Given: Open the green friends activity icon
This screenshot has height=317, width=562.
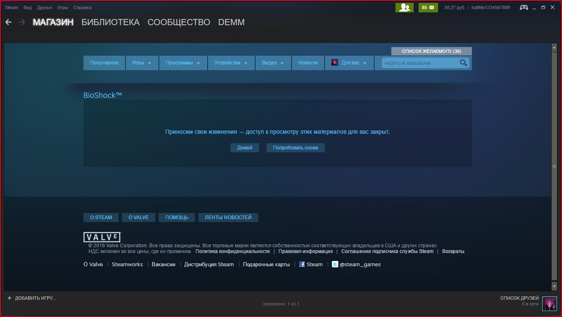Looking at the screenshot, I should (x=404, y=7).
